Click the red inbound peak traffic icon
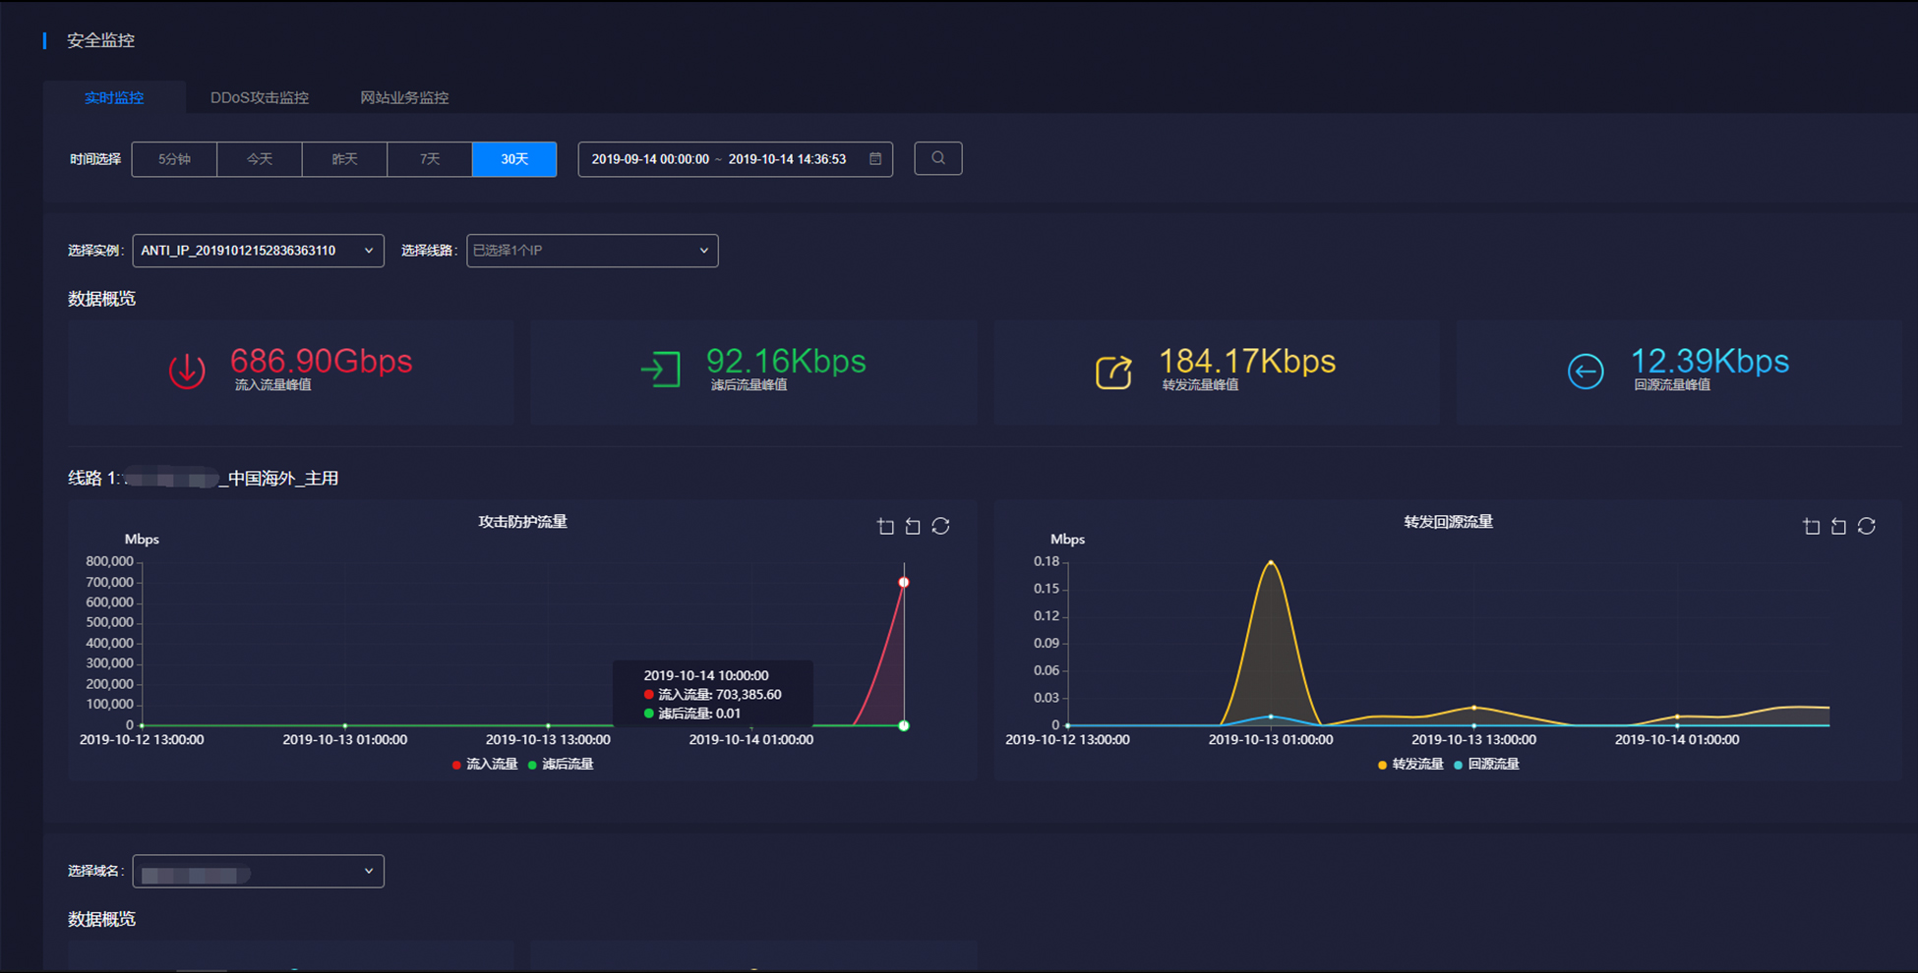 click(187, 371)
